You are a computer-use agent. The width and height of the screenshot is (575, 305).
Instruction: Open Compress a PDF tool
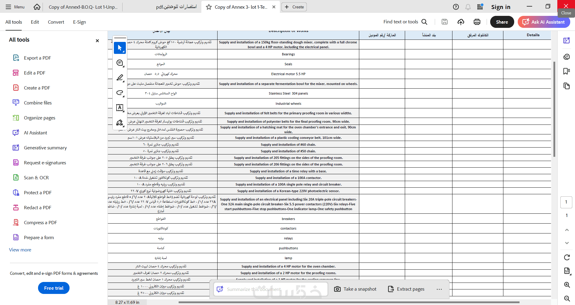(x=35, y=222)
